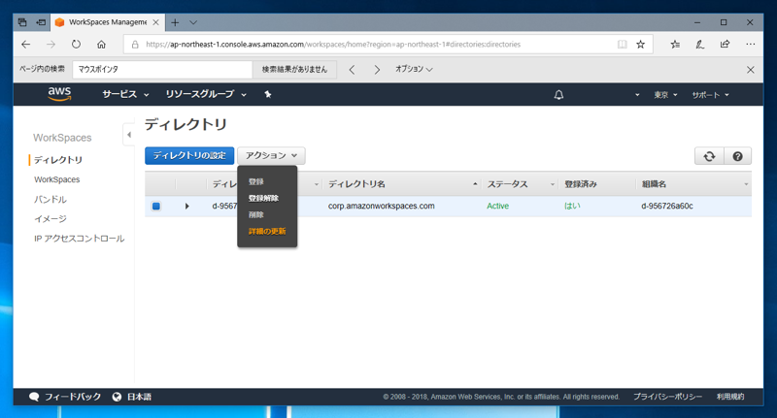
Task: Expand the directory row details triangle
Action: (x=186, y=206)
